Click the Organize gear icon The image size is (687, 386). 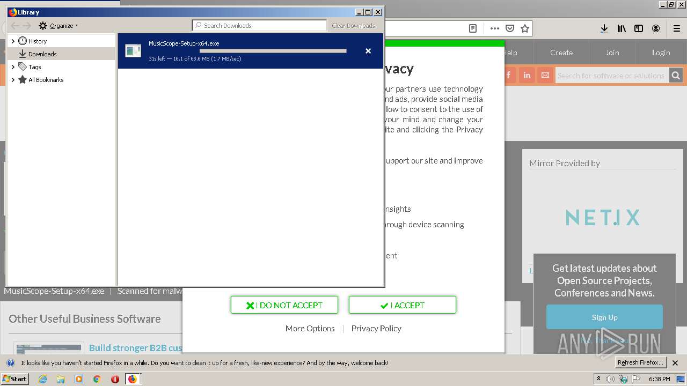[x=43, y=26]
